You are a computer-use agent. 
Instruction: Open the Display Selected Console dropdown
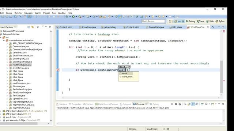[209, 104]
